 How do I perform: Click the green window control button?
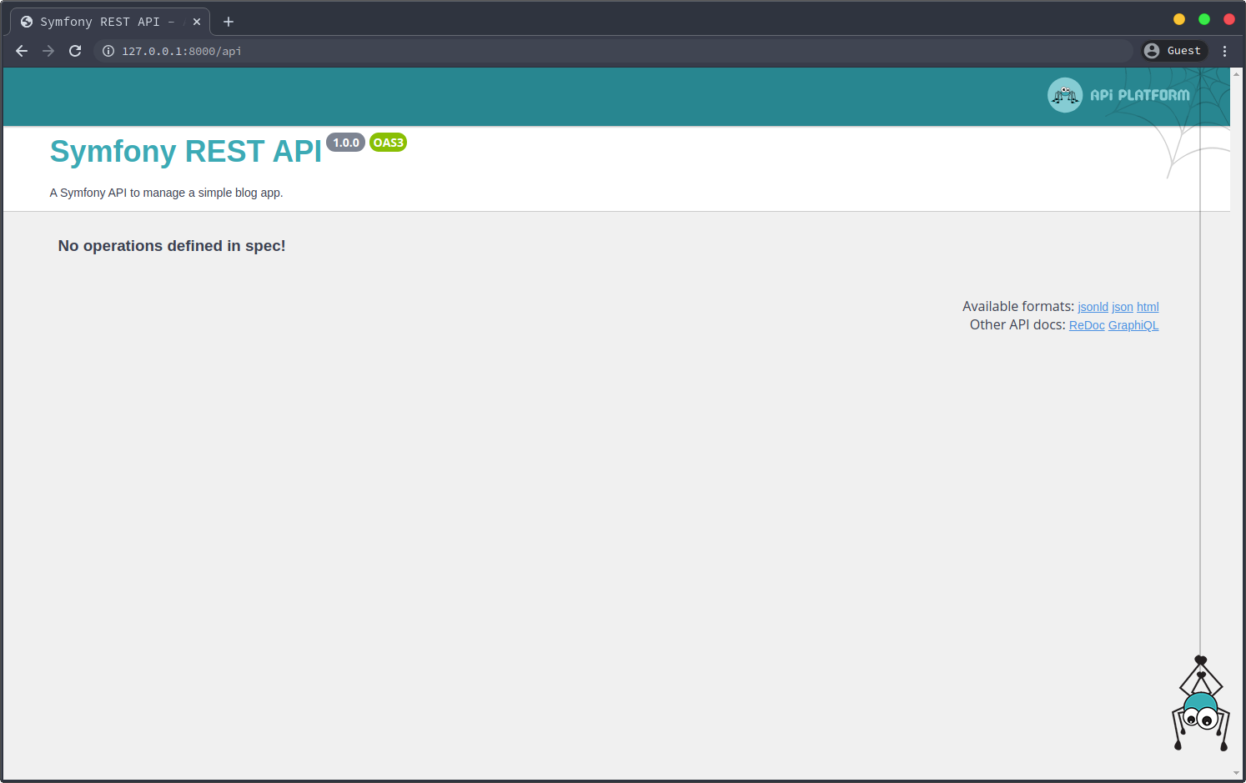[1204, 19]
